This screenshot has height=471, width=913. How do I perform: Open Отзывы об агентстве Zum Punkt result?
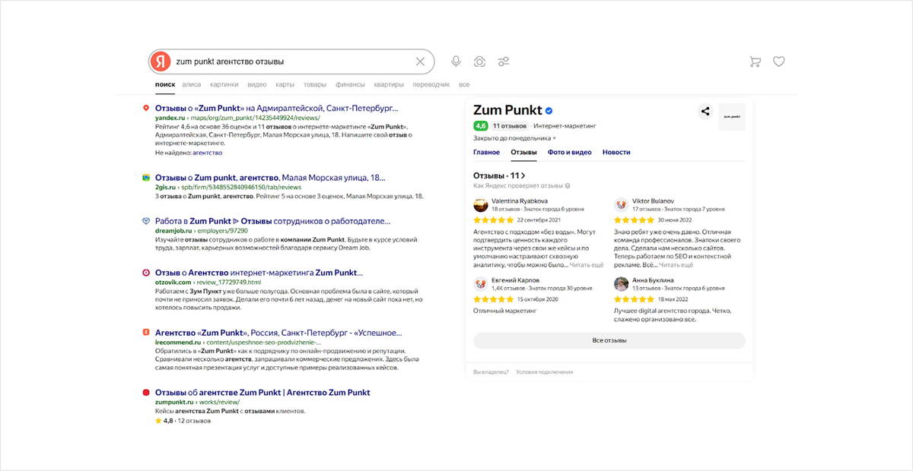point(262,392)
